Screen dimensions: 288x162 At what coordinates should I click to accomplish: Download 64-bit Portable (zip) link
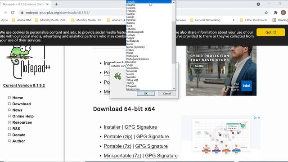pyautogui.click(x=118, y=137)
